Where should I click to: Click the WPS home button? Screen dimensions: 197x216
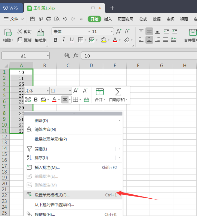(x=11, y=8)
